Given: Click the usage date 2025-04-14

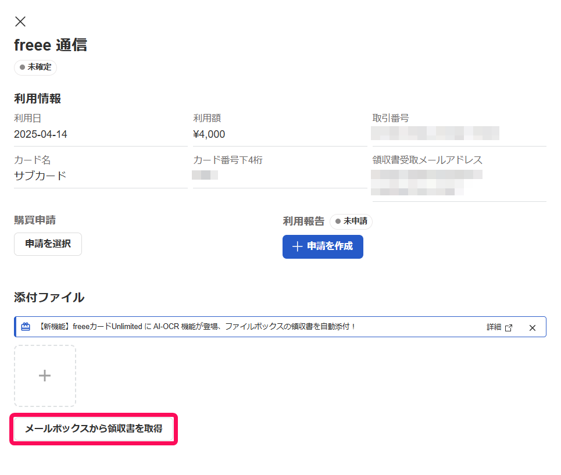Looking at the screenshot, I should (x=41, y=134).
